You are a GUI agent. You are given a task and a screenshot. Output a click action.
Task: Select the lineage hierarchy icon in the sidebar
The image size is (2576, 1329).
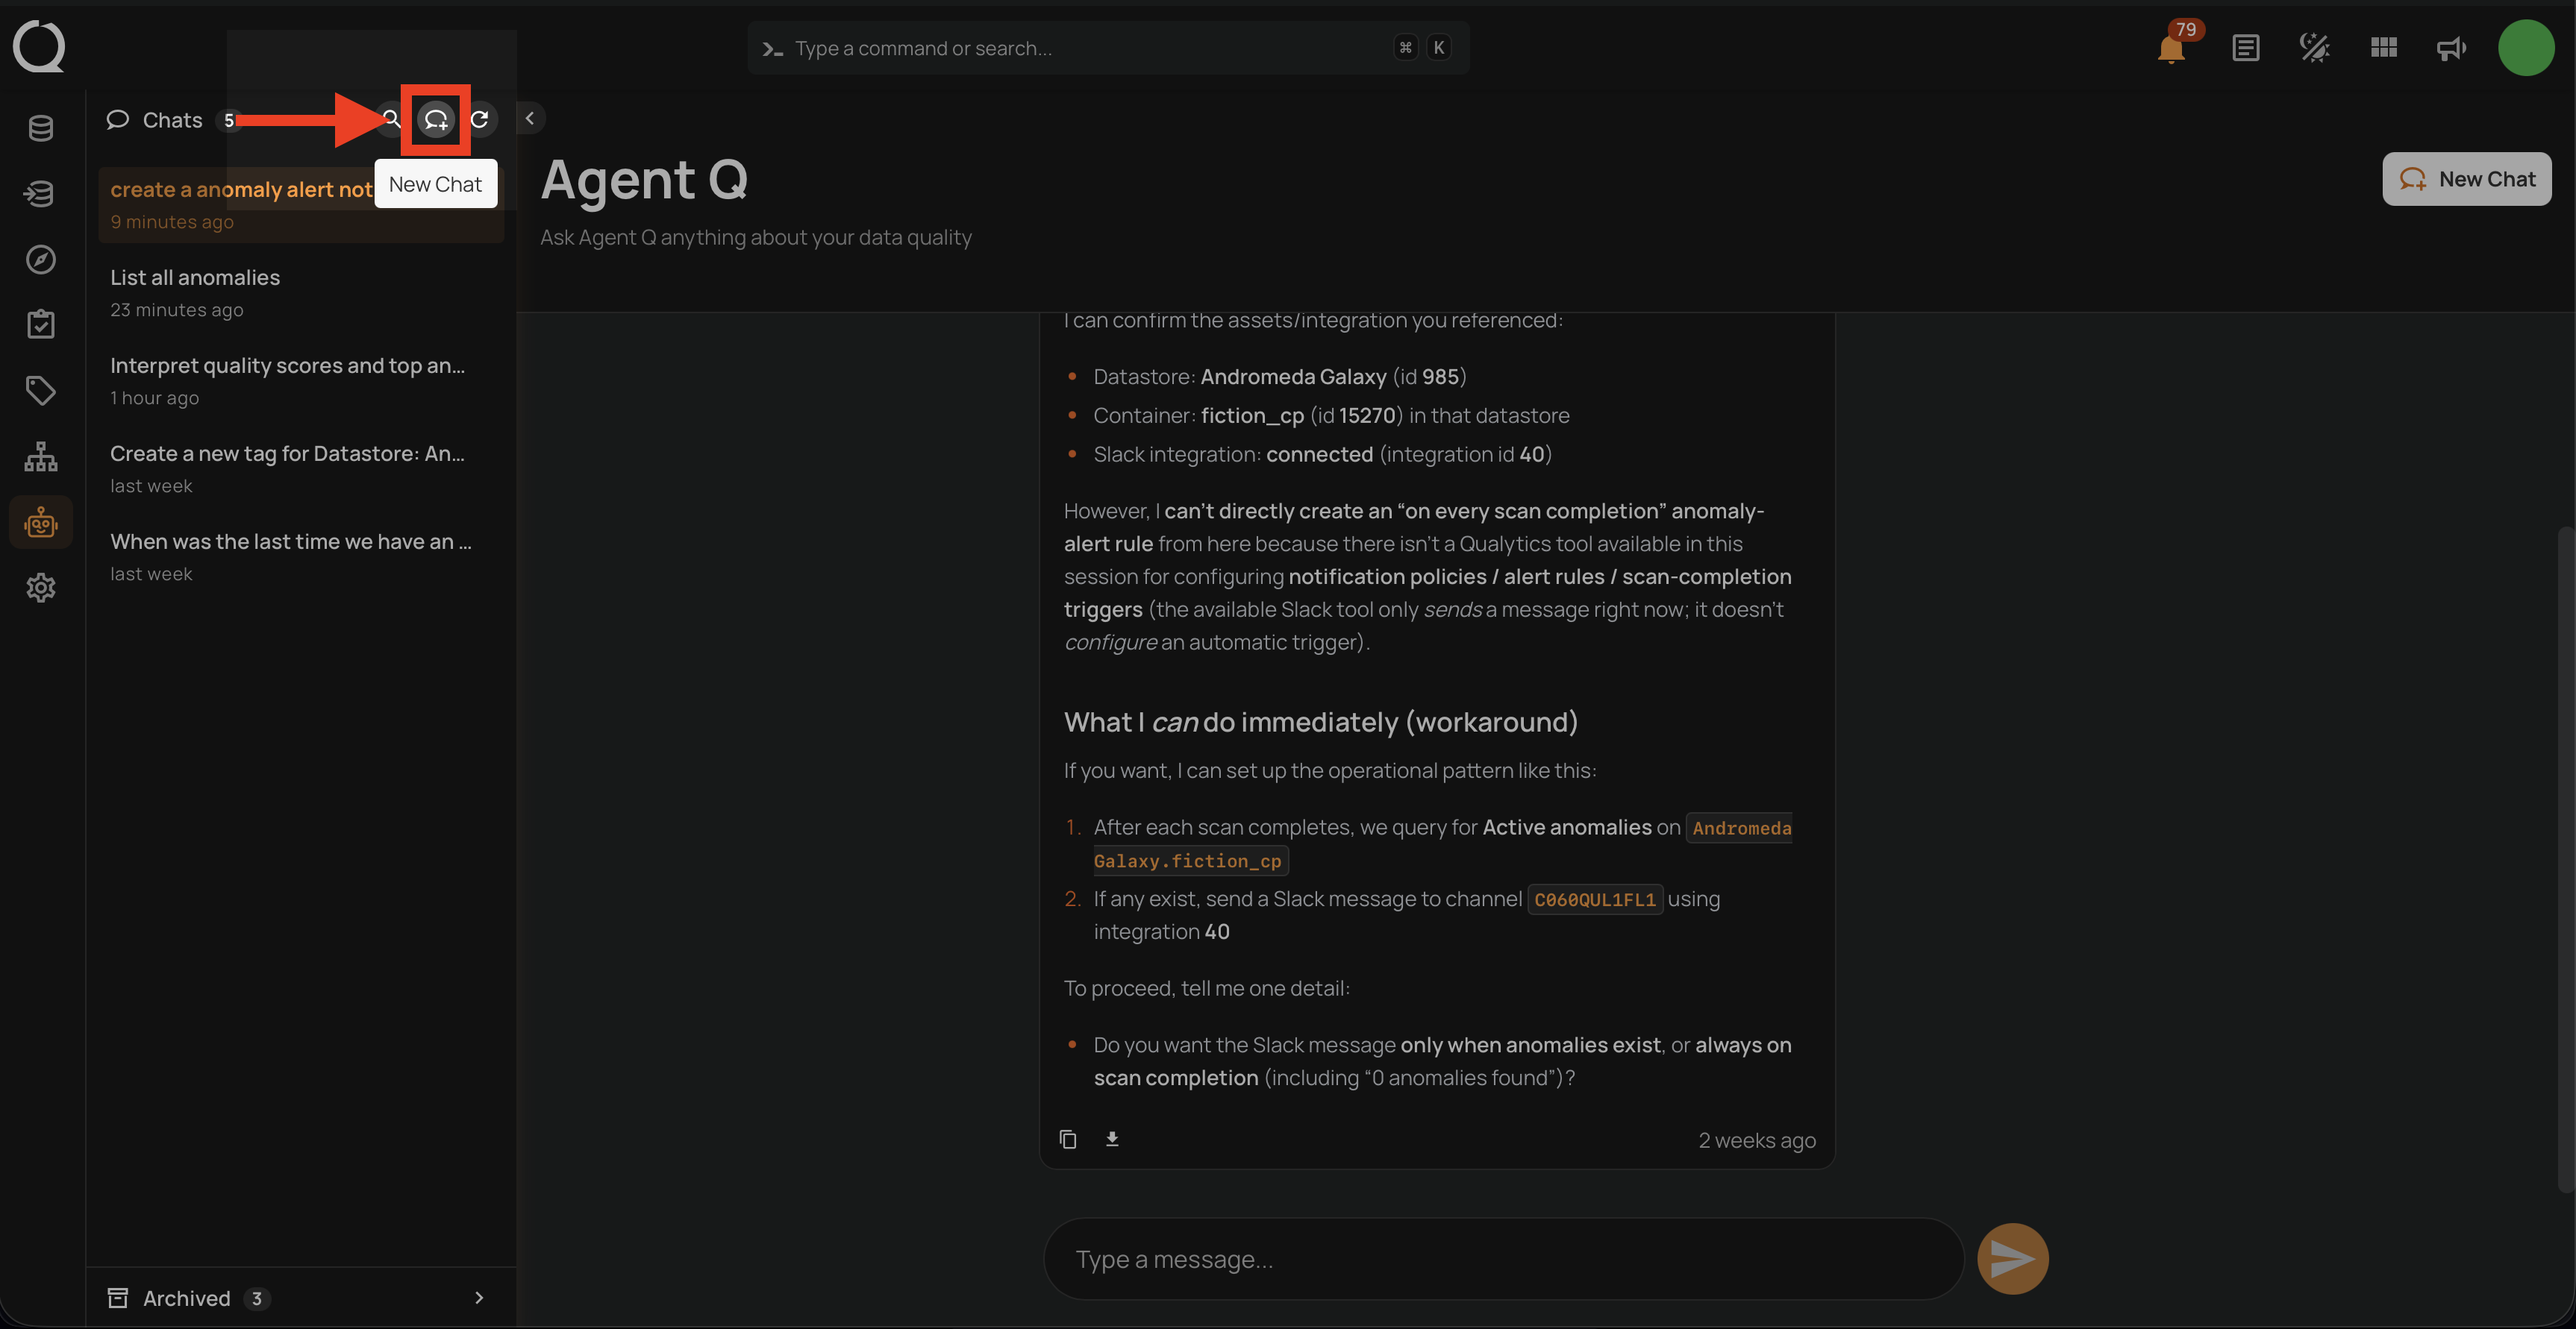point(40,456)
